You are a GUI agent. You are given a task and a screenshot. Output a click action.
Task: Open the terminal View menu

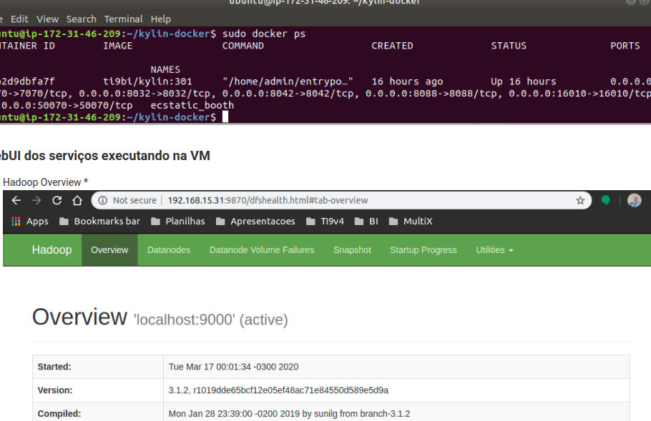tap(47, 19)
